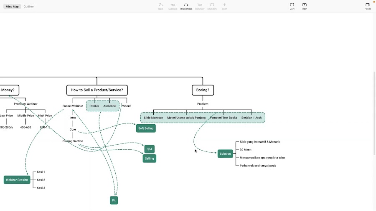Click the Soft Selling floating topic

146,128
